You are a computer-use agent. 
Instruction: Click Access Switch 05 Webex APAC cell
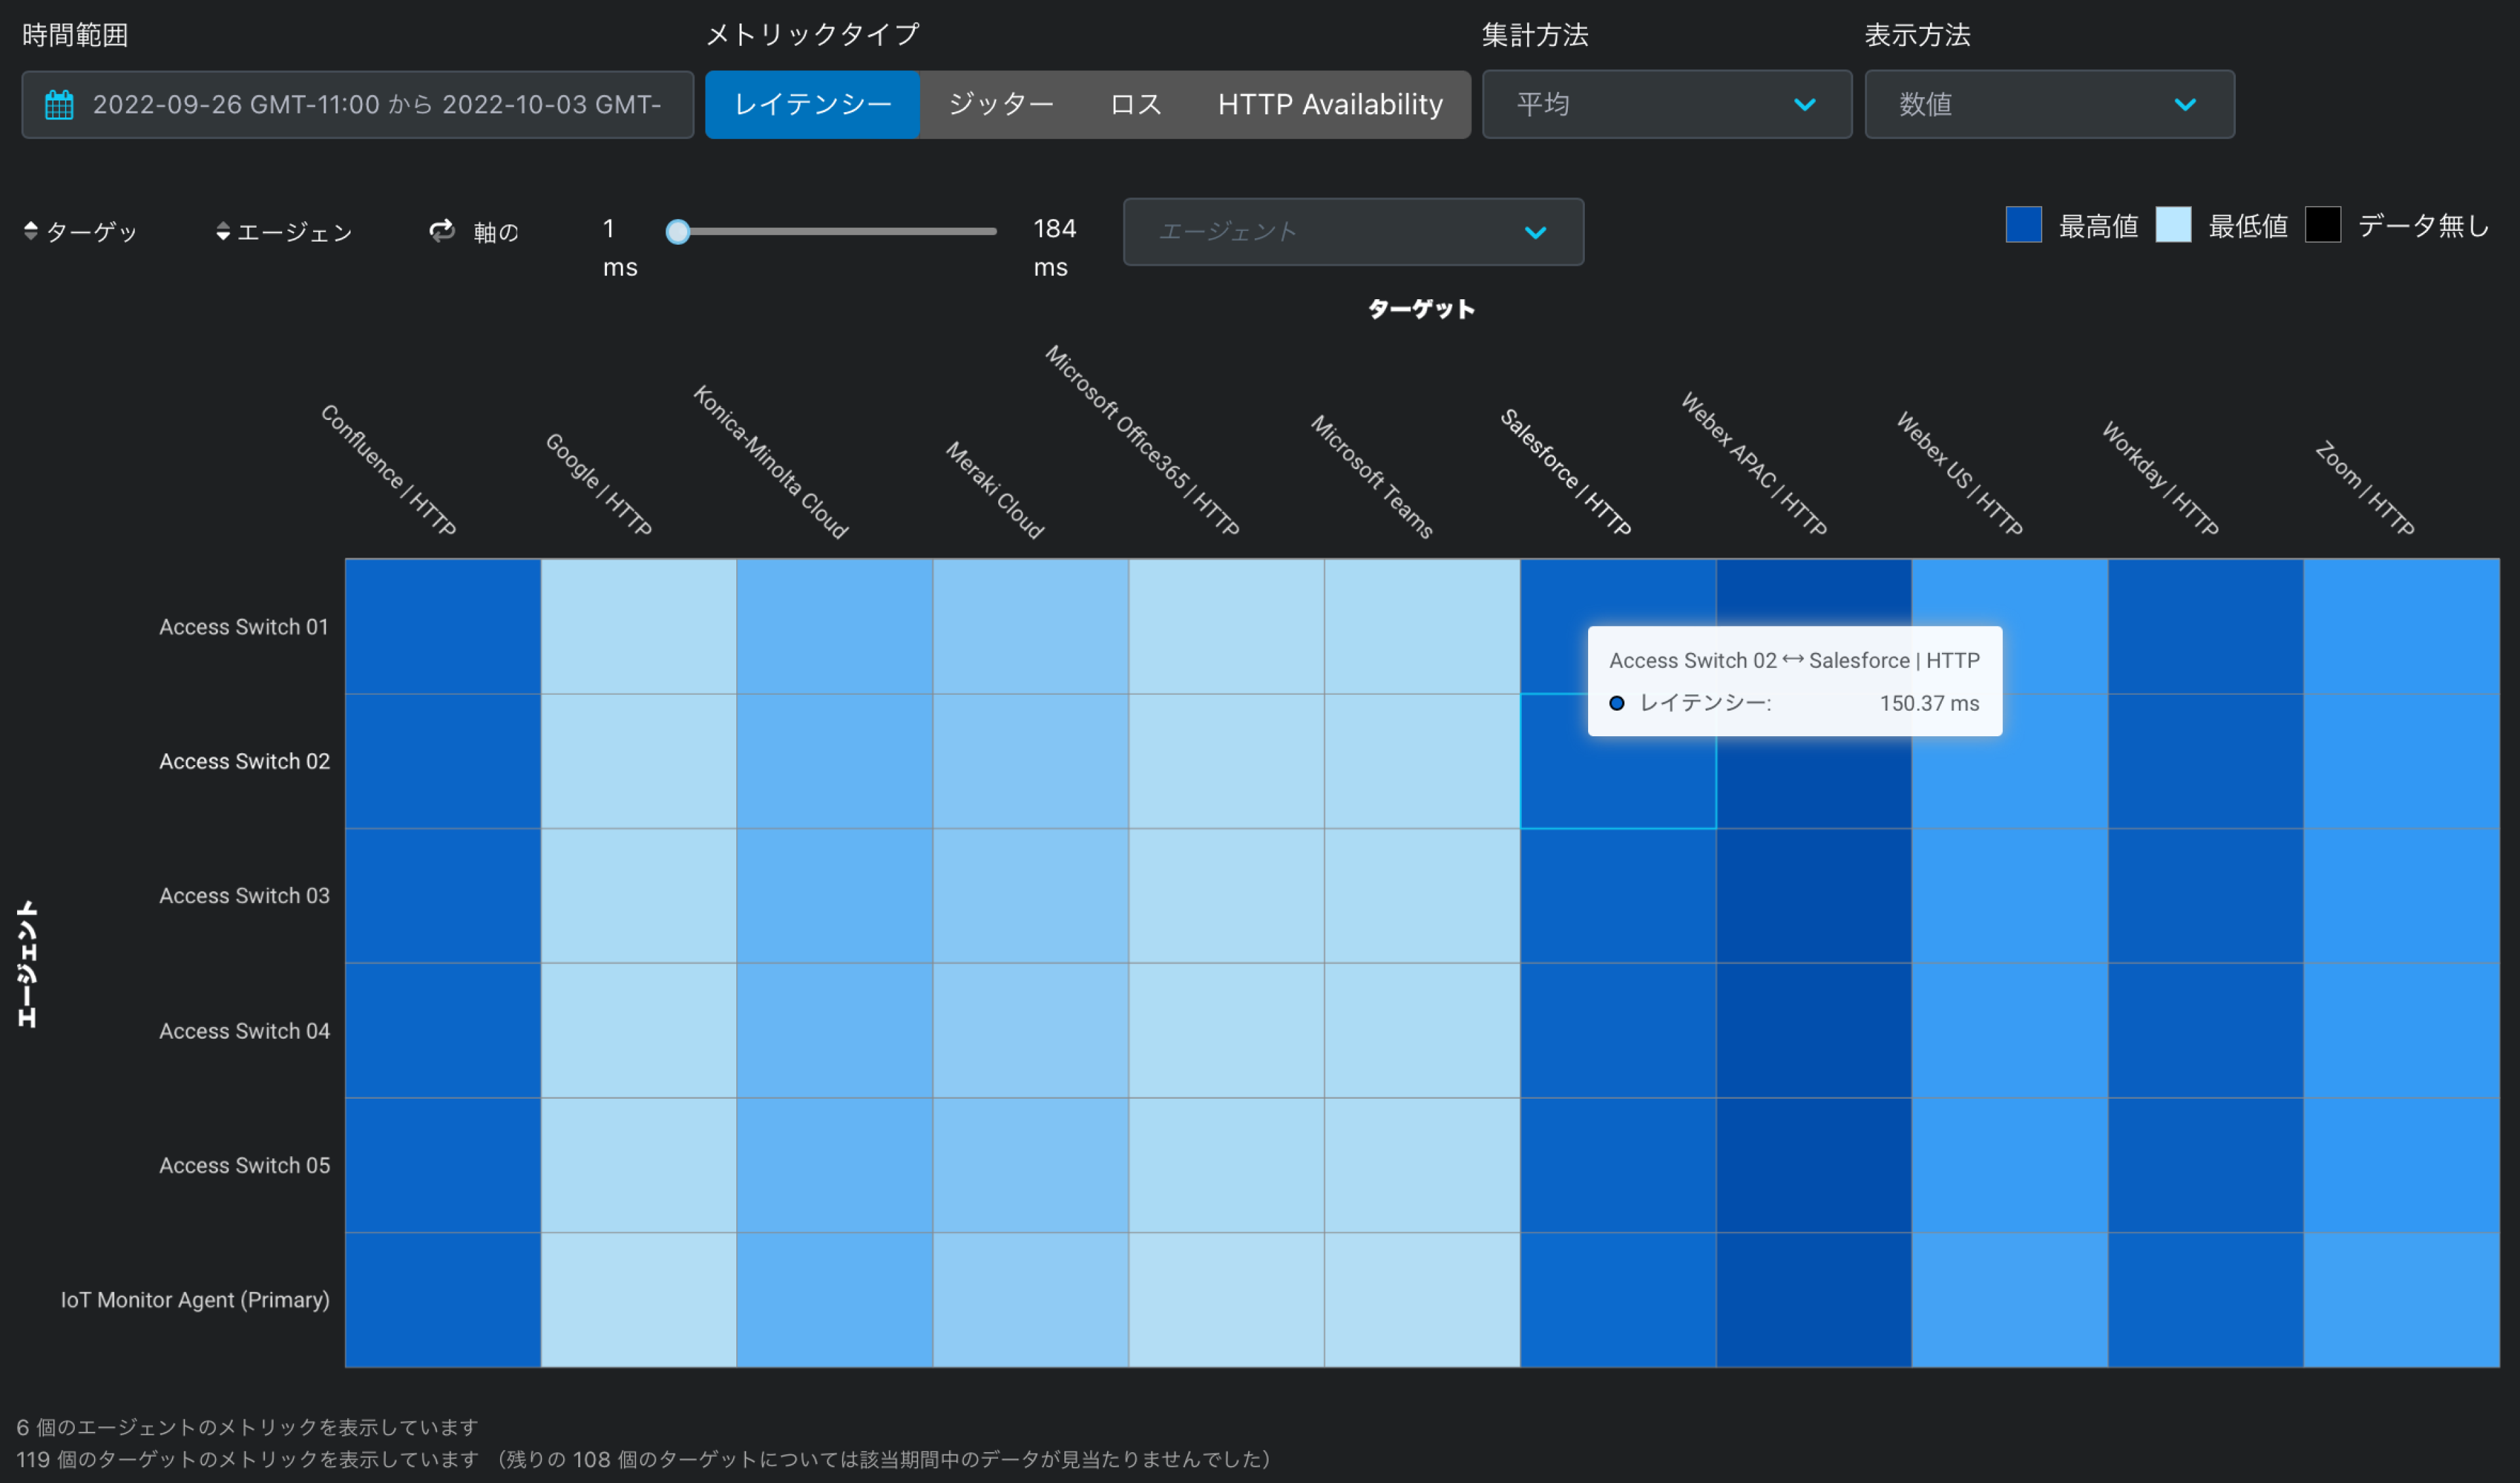point(1814,1165)
